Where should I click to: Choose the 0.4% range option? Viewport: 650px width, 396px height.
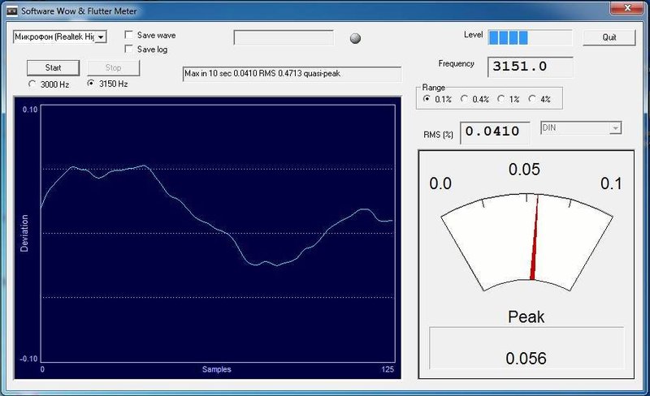pos(464,98)
